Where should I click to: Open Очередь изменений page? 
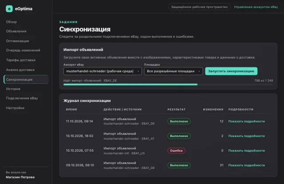[23, 50]
